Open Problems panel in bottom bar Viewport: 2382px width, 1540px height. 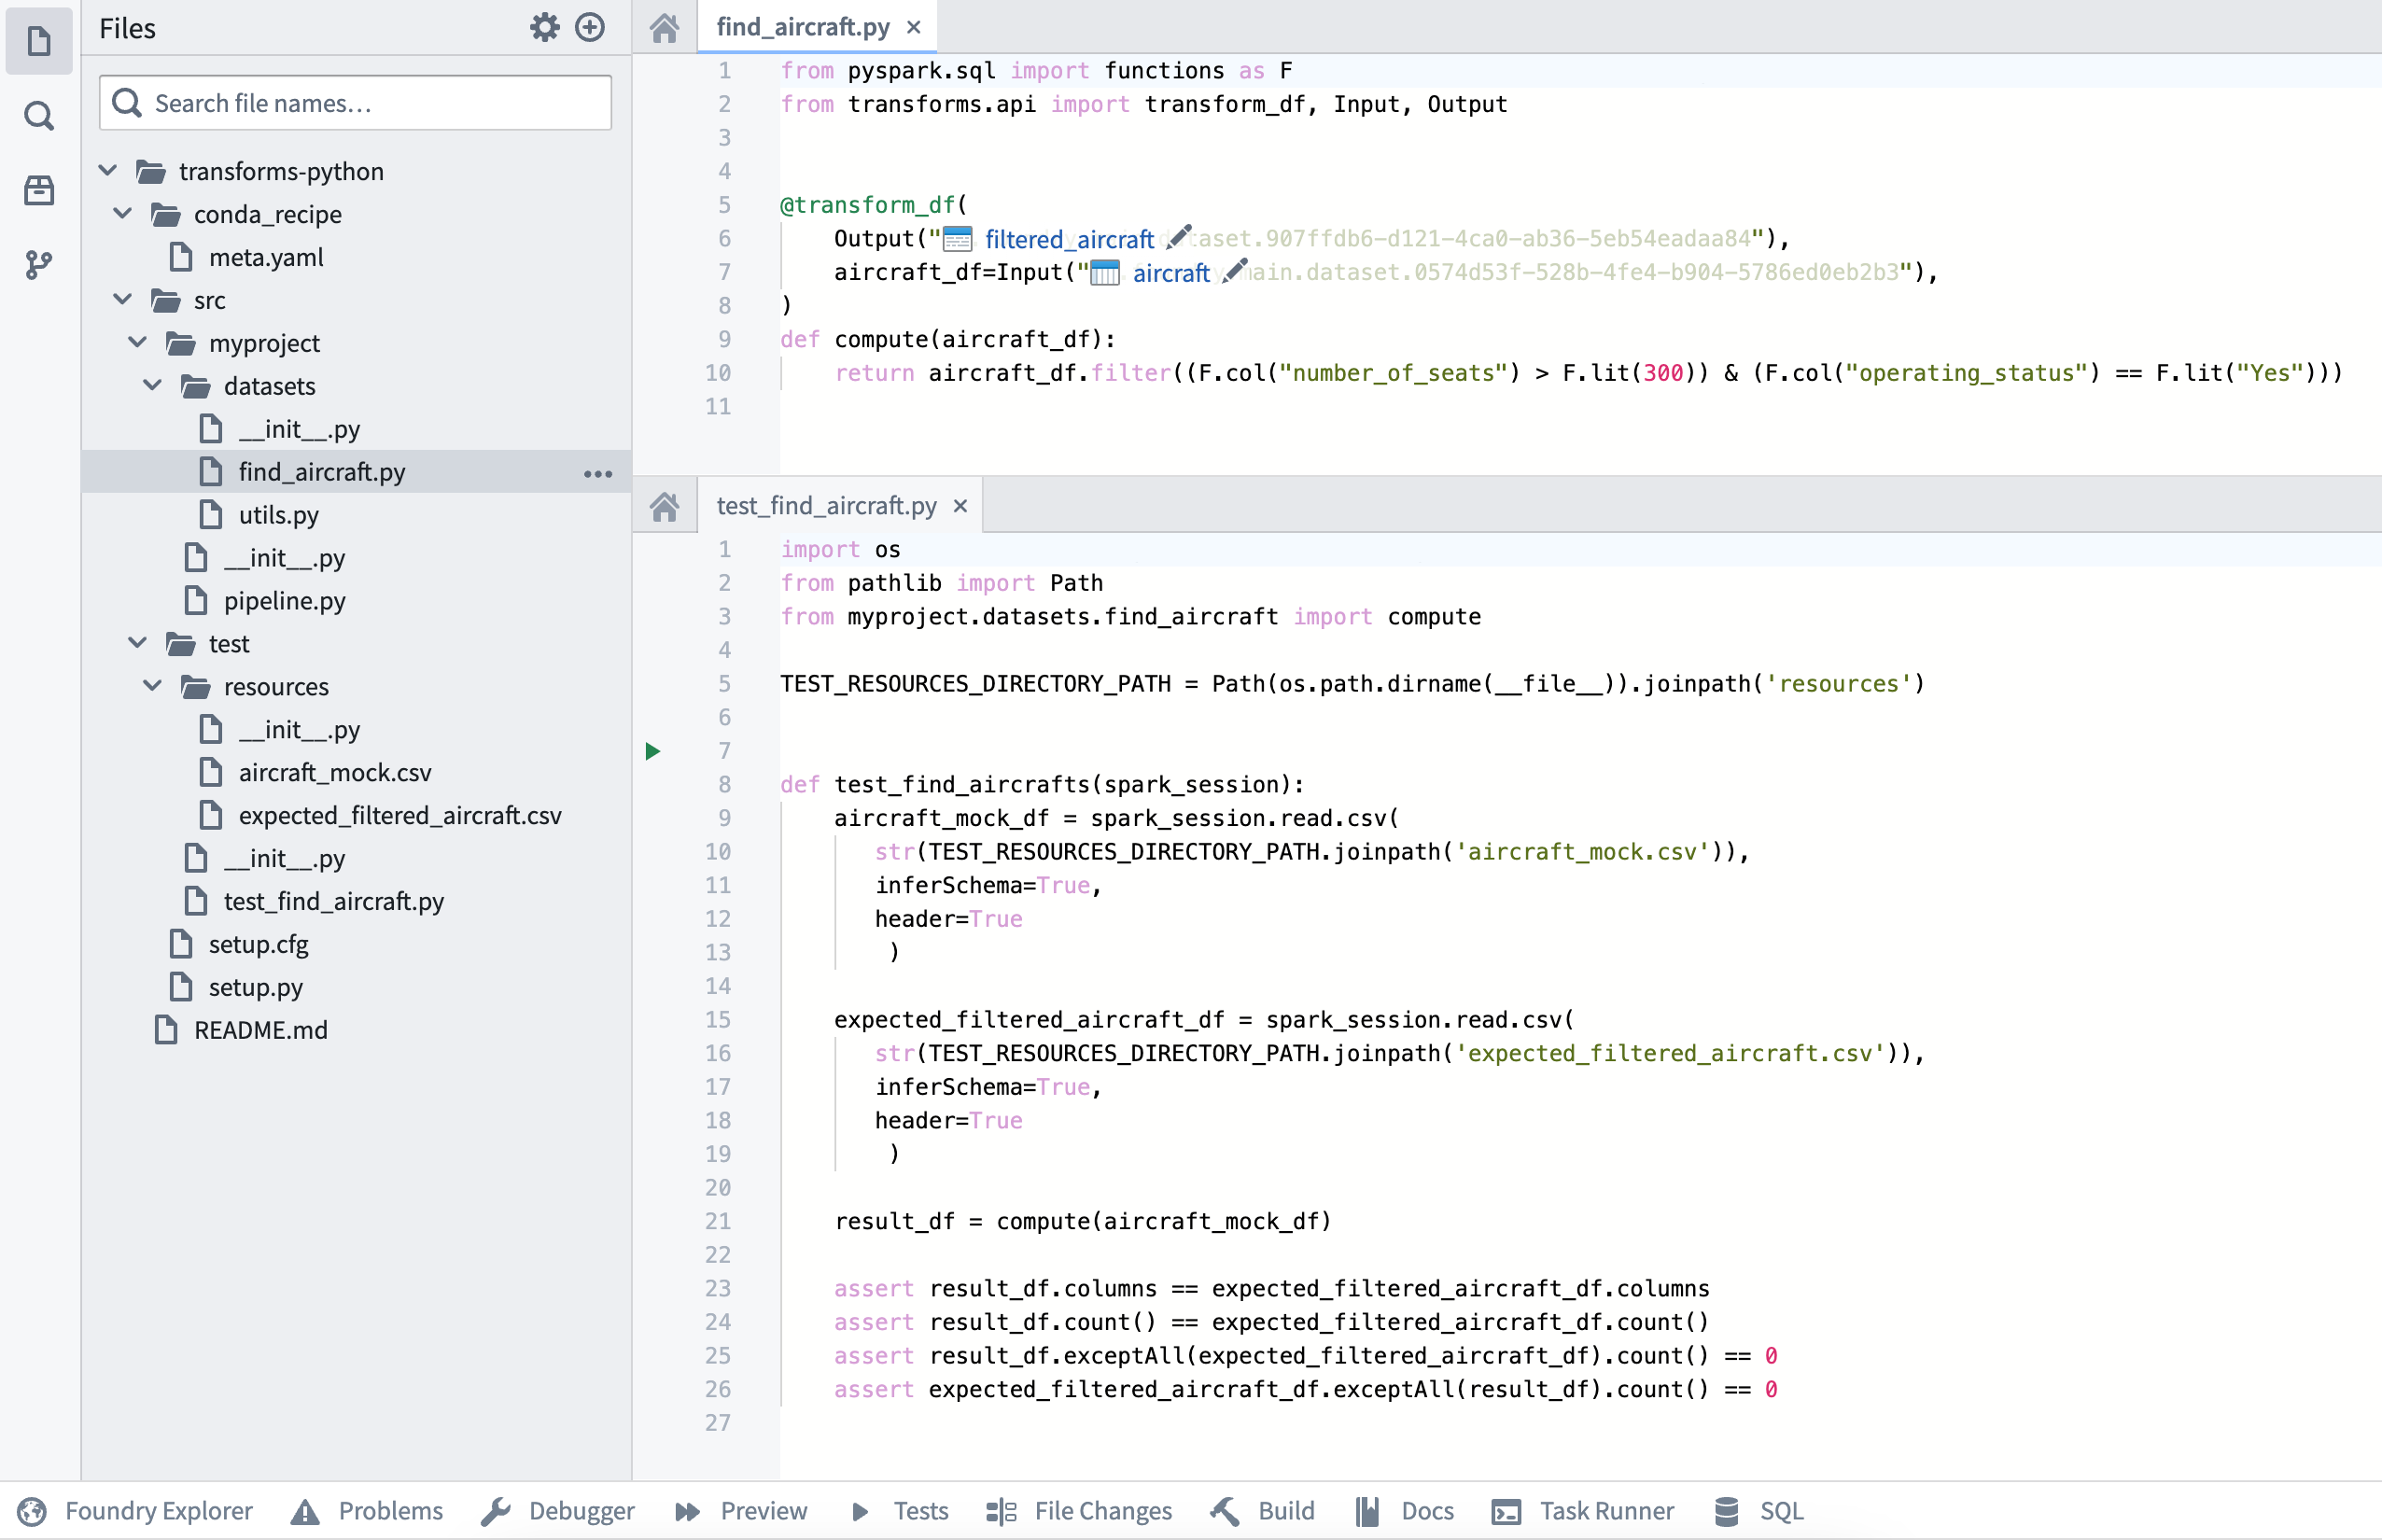pos(367,1511)
